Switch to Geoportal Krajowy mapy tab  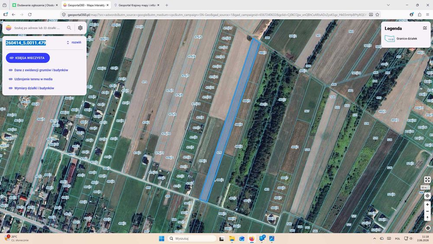136,5
